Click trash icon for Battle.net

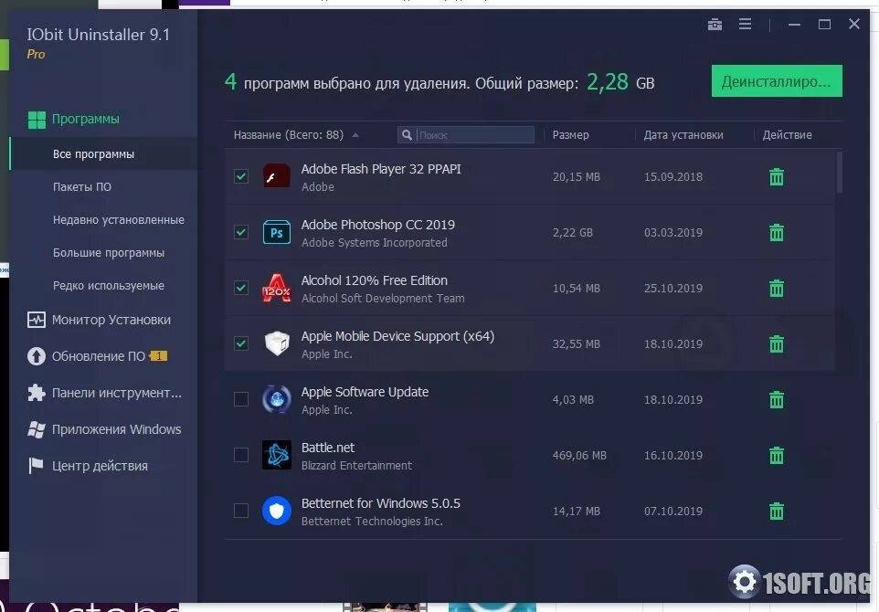point(777,455)
